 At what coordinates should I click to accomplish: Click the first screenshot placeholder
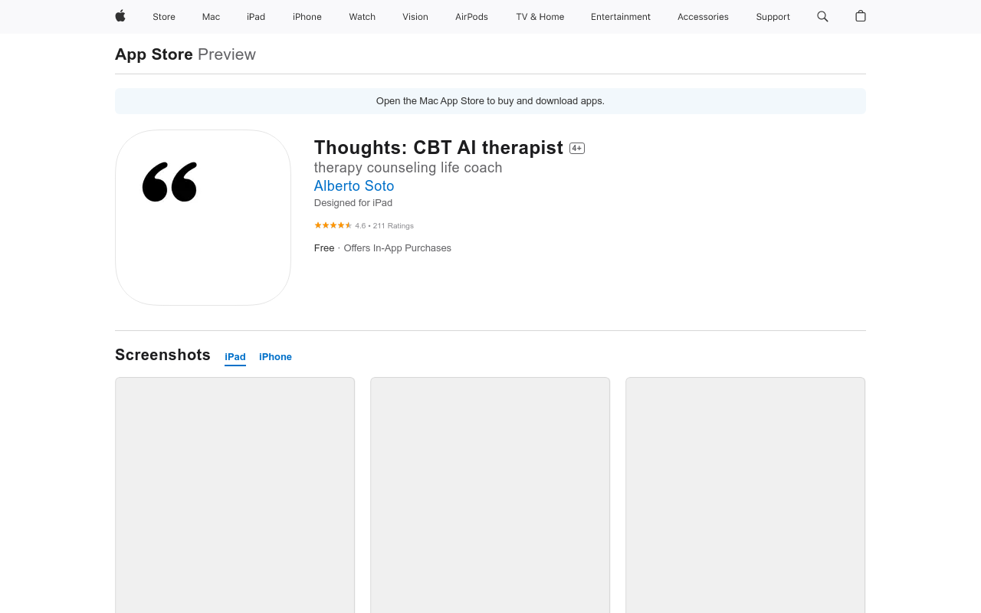pyautogui.click(x=235, y=495)
